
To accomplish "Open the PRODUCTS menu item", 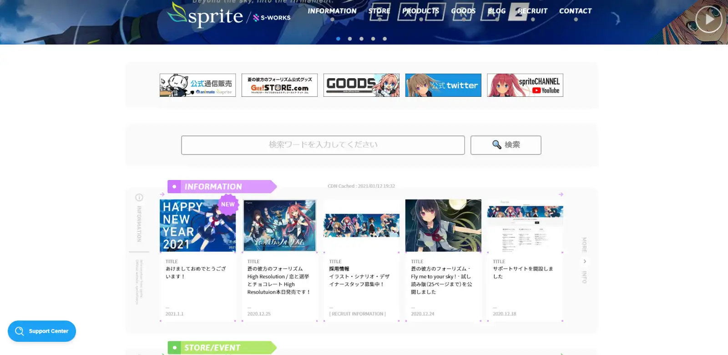I will 421,11.
